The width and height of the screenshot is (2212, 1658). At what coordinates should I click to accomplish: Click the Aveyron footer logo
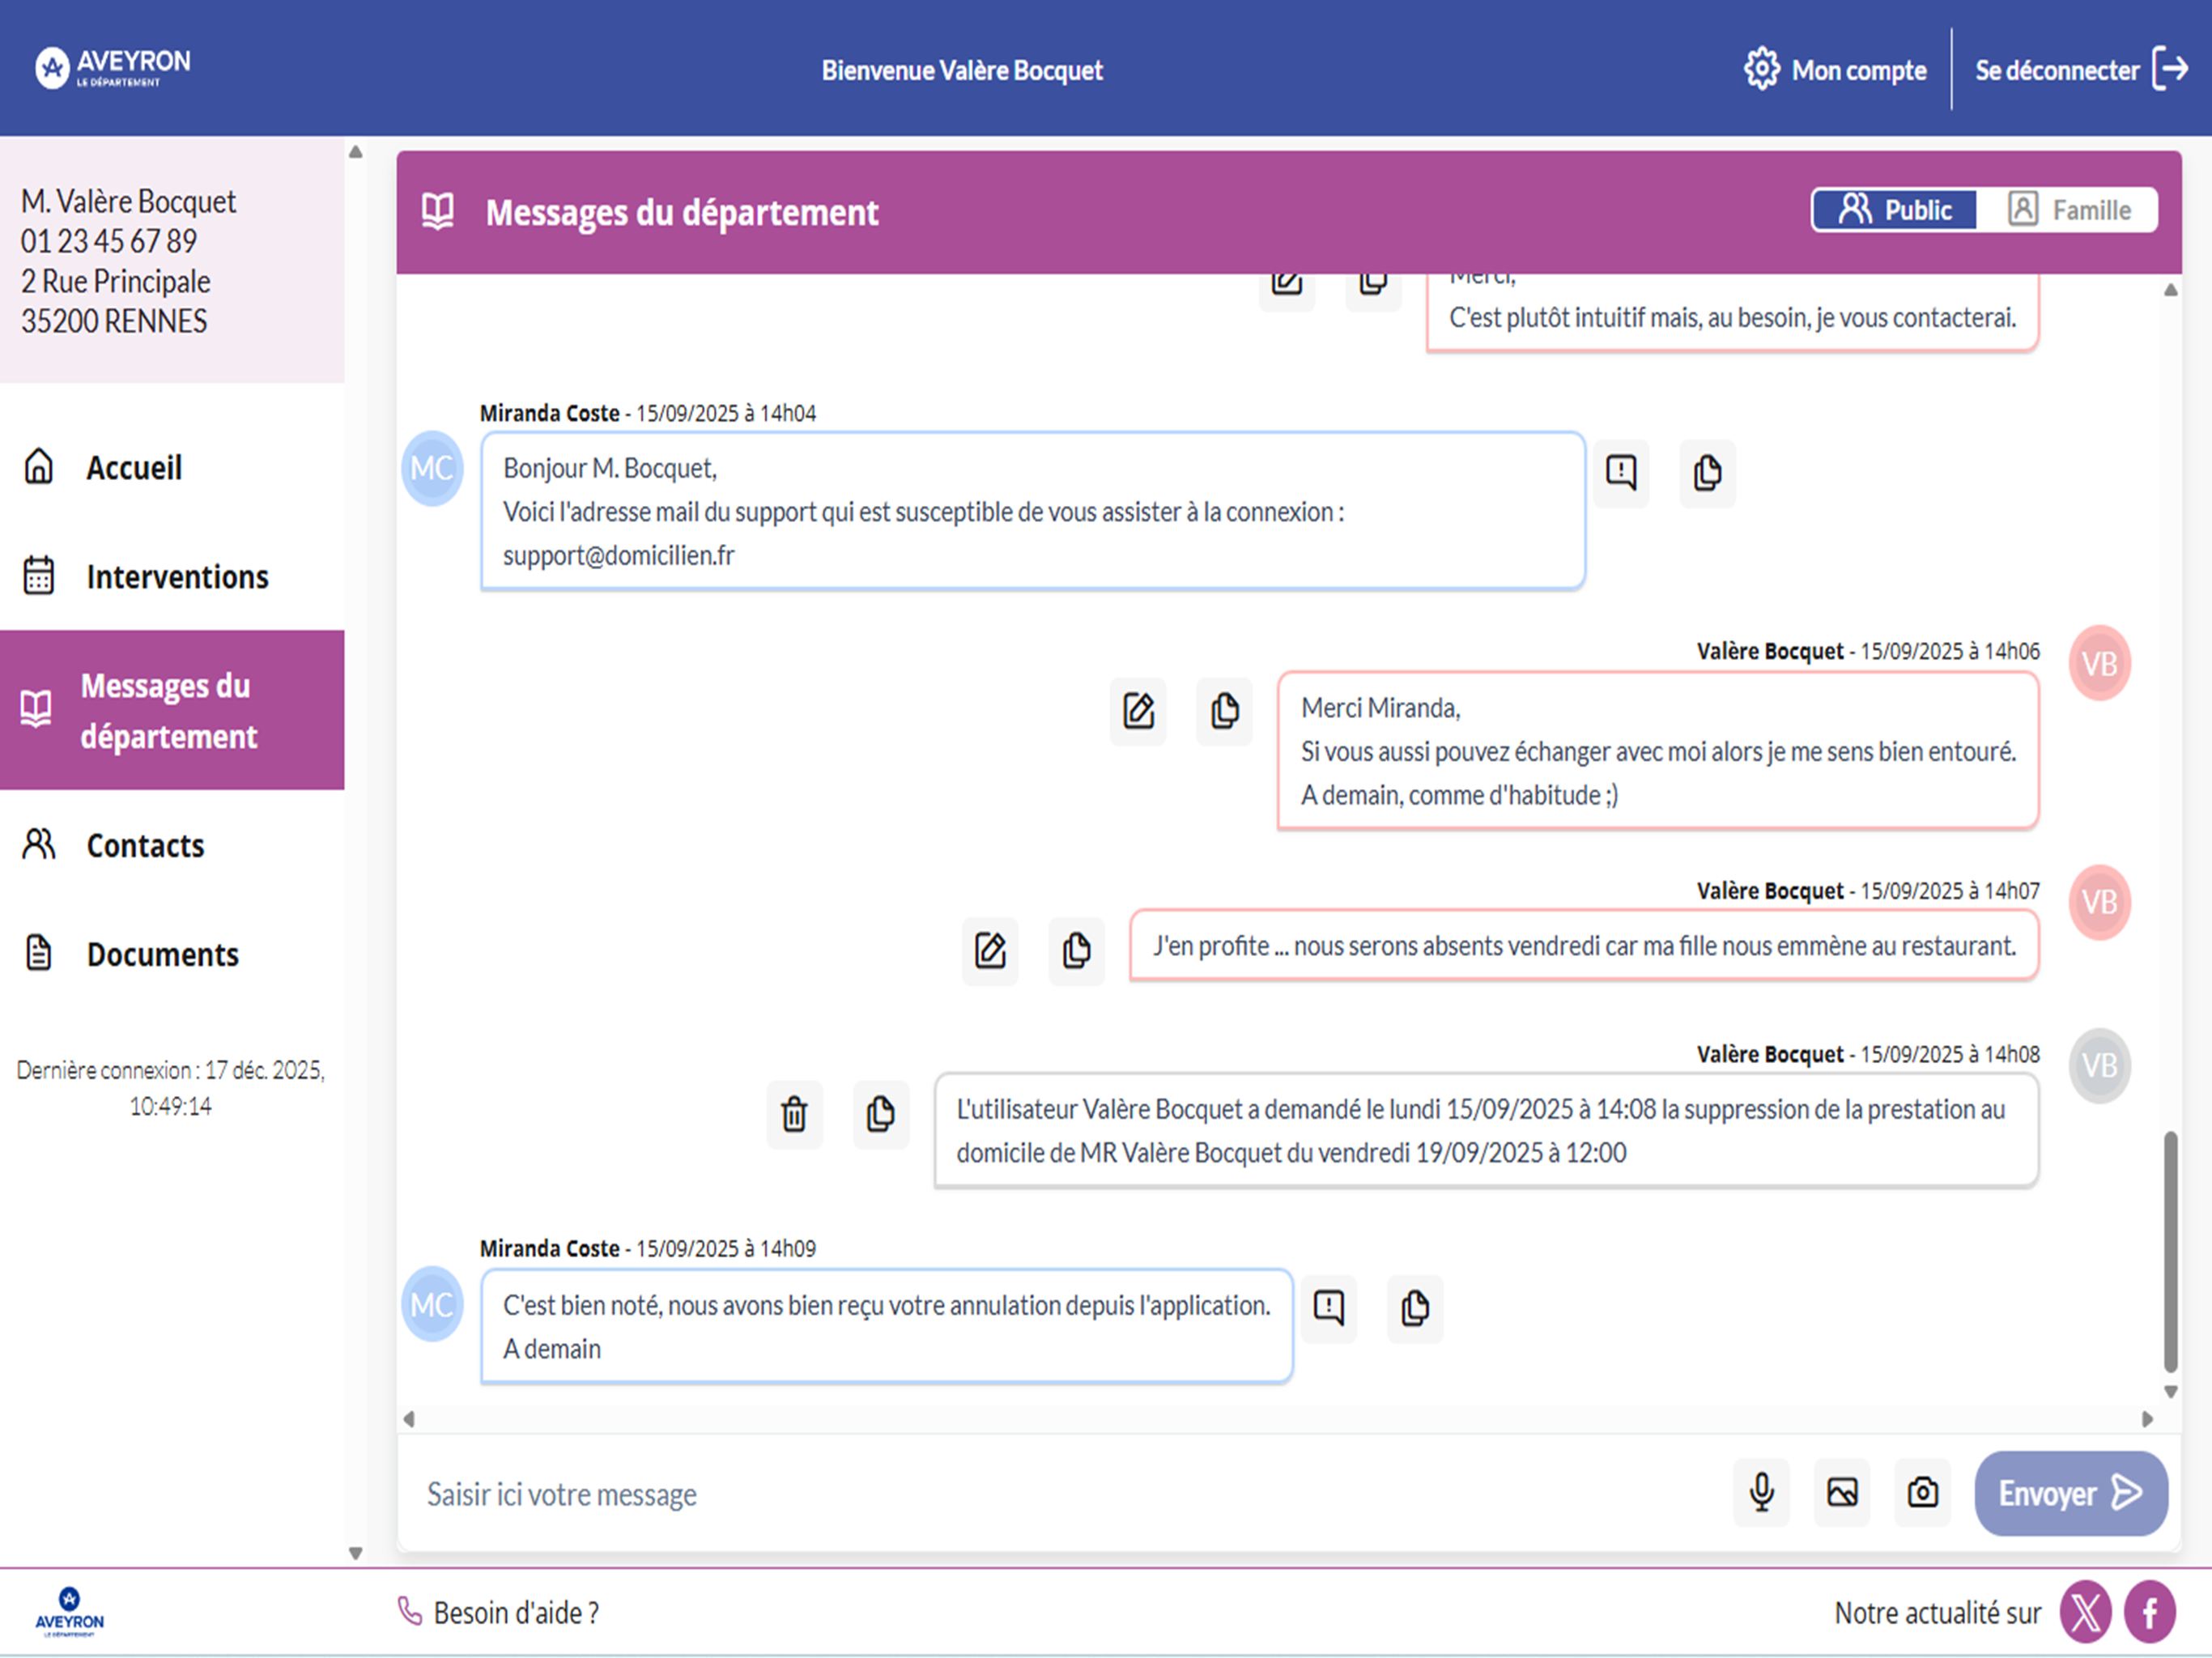coord(69,1611)
